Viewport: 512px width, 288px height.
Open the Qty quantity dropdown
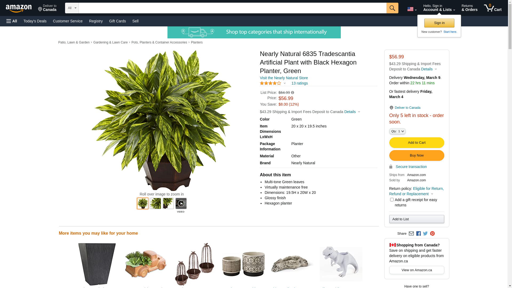tap(397, 131)
